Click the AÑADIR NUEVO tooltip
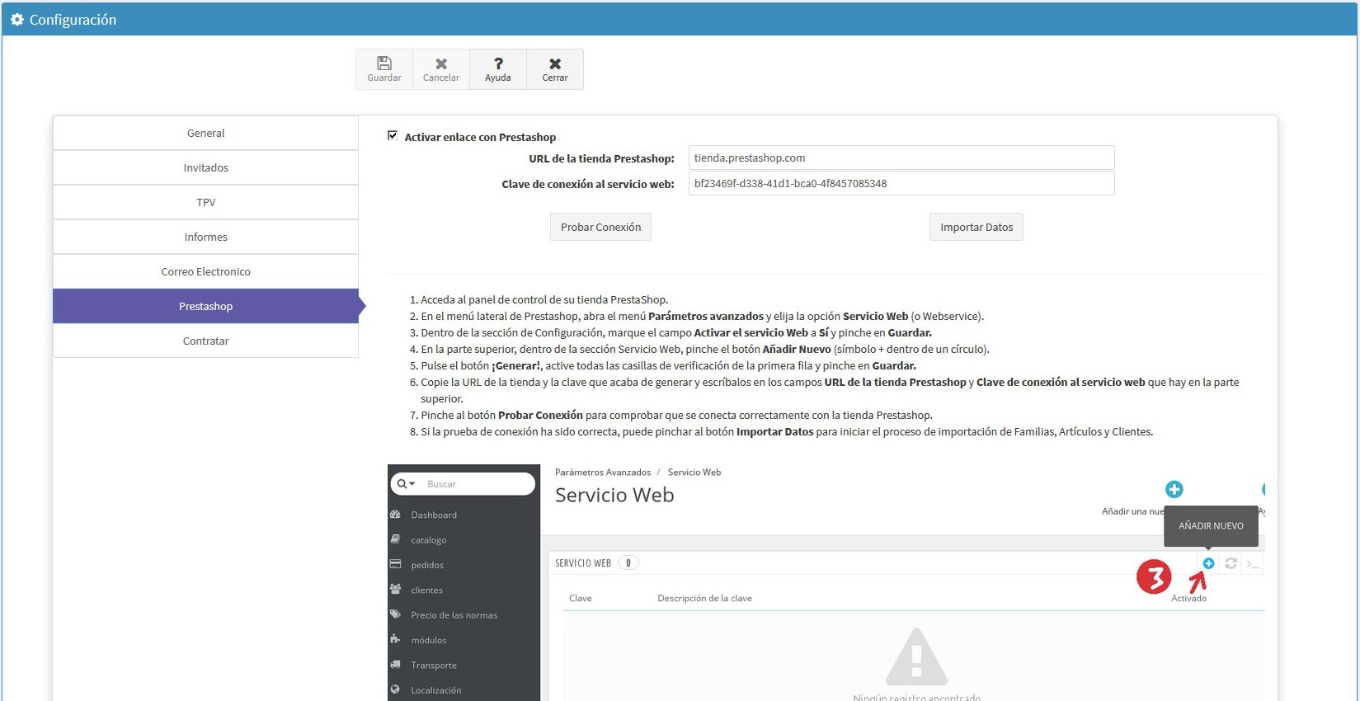 1211,526
